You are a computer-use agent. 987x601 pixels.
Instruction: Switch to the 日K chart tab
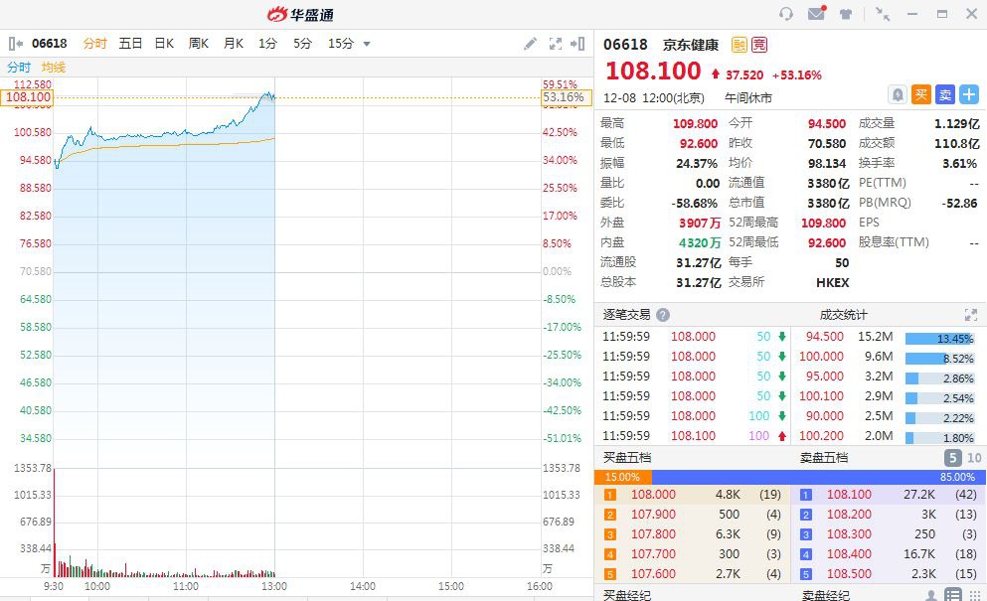(163, 43)
